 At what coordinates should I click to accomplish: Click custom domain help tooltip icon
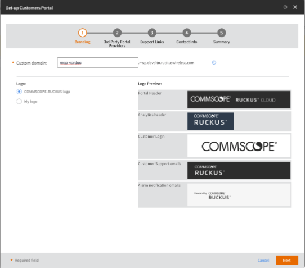tap(214, 62)
